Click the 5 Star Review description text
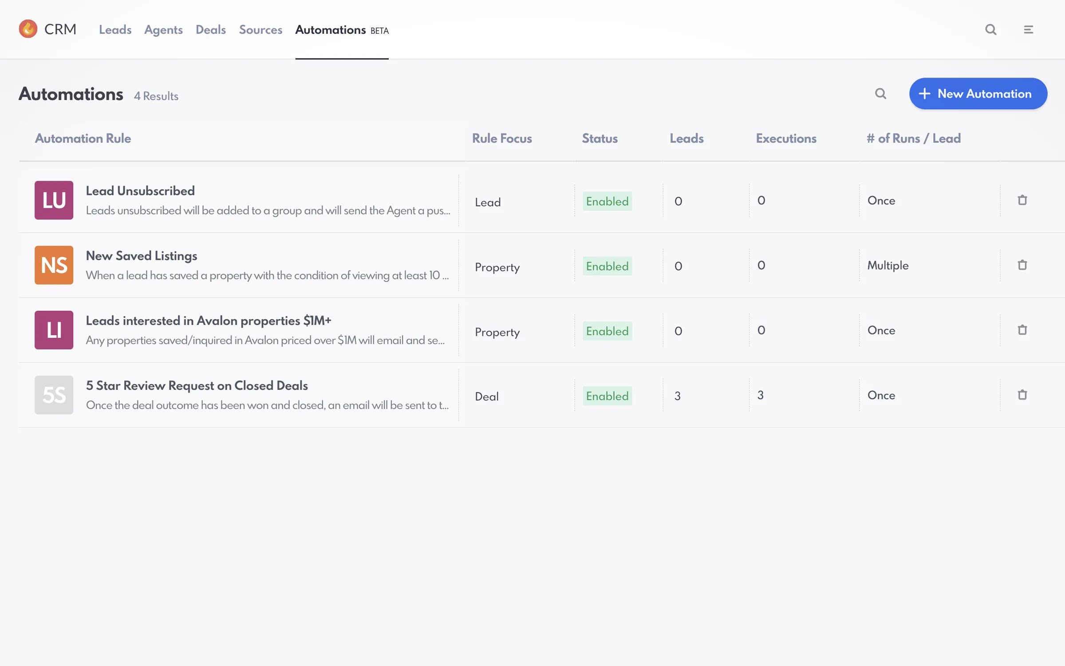Screen dimensions: 1065x666 pos(267,405)
